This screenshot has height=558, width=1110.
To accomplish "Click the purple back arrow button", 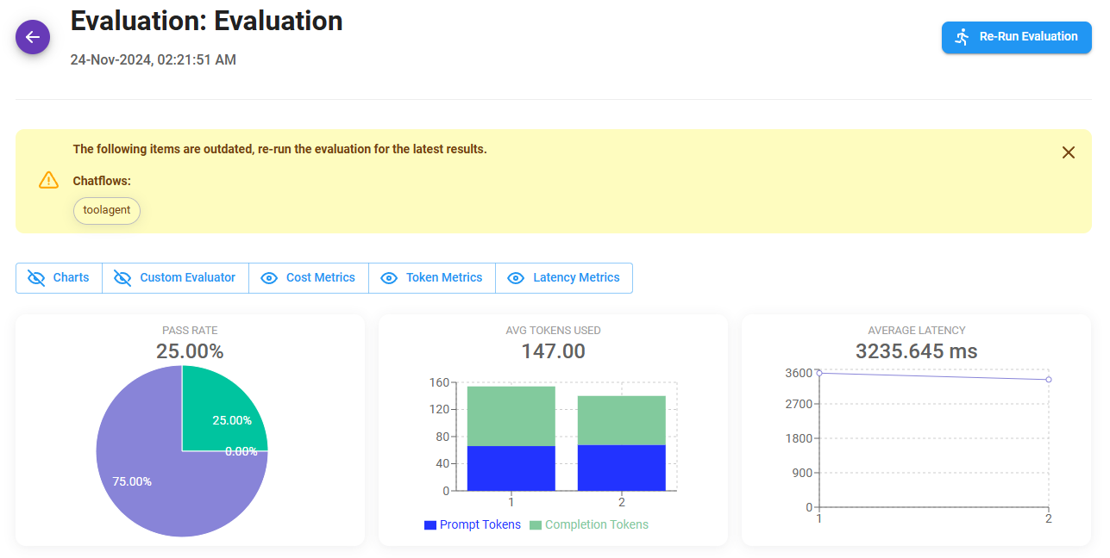I will 33,37.
